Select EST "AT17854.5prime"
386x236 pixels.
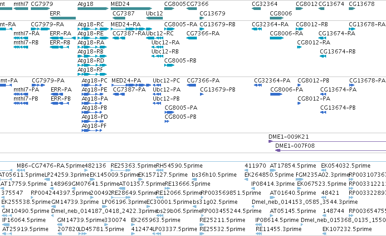coord(293,166)
